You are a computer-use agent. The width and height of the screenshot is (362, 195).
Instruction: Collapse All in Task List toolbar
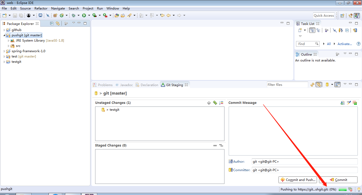pyautogui.click(x=347, y=30)
